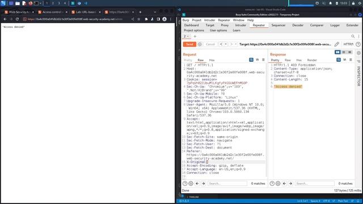Toggle response message actions panel icon
Viewport: 363px width, 204px height.
[339, 59]
